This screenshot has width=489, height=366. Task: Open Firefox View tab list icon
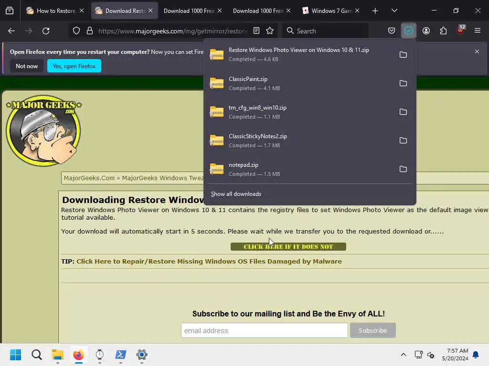click(x=10, y=11)
